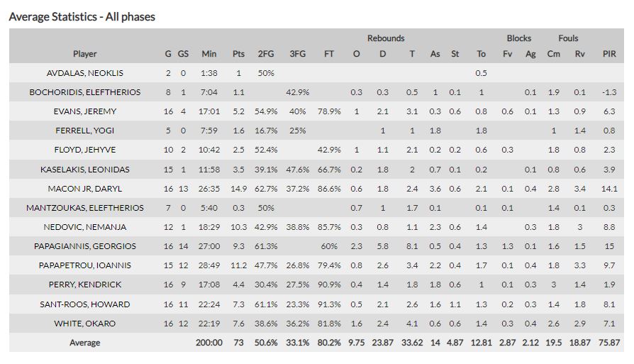
Task: Click the 3FG column header
Action: tap(298, 54)
